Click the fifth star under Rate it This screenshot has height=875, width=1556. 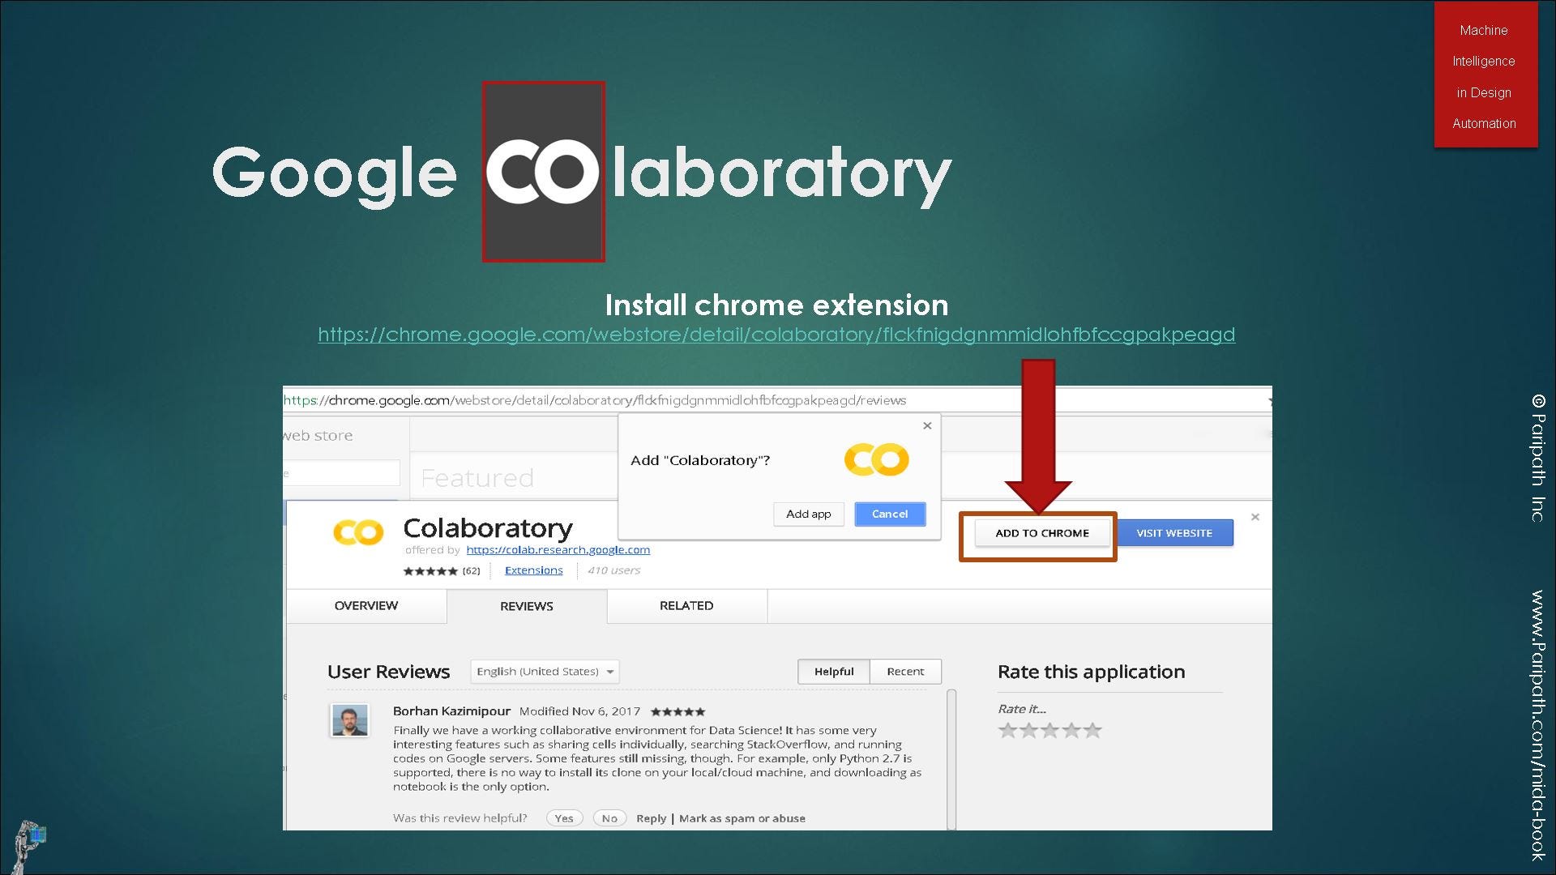click(1092, 730)
